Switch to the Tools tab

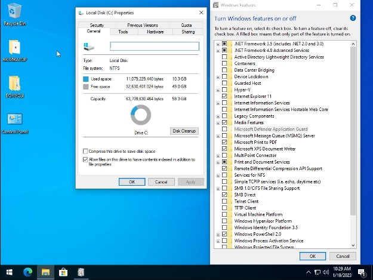[x=123, y=32]
